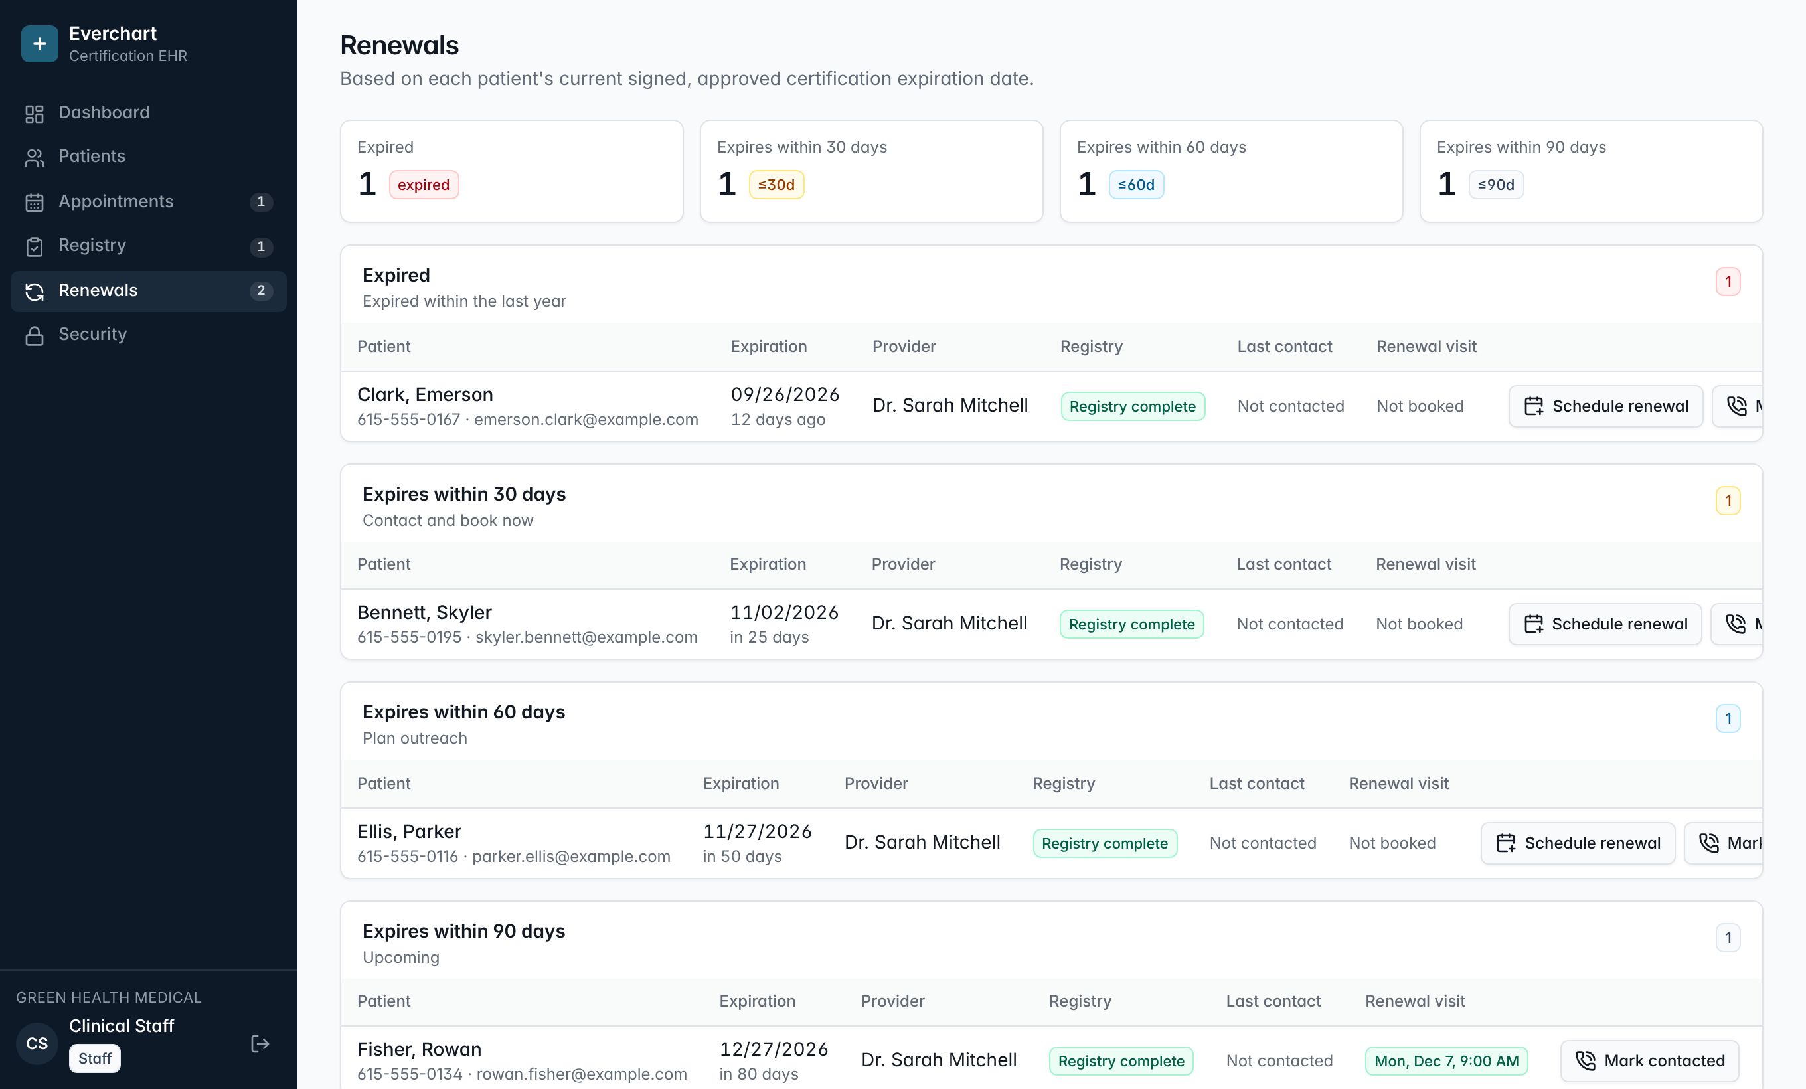Image resolution: width=1806 pixels, height=1089 pixels.
Task: Click the Renewals count badge in sidebar
Action: pyautogui.click(x=261, y=291)
